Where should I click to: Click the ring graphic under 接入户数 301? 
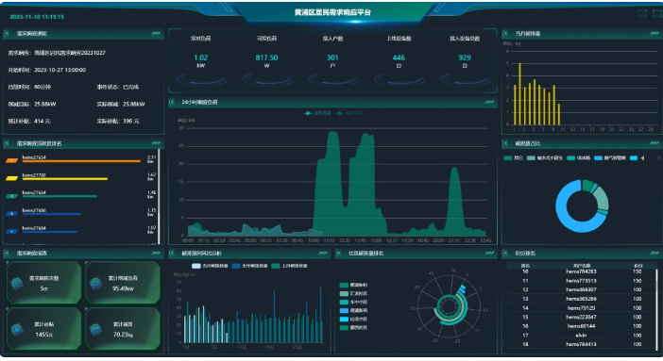click(x=332, y=79)
